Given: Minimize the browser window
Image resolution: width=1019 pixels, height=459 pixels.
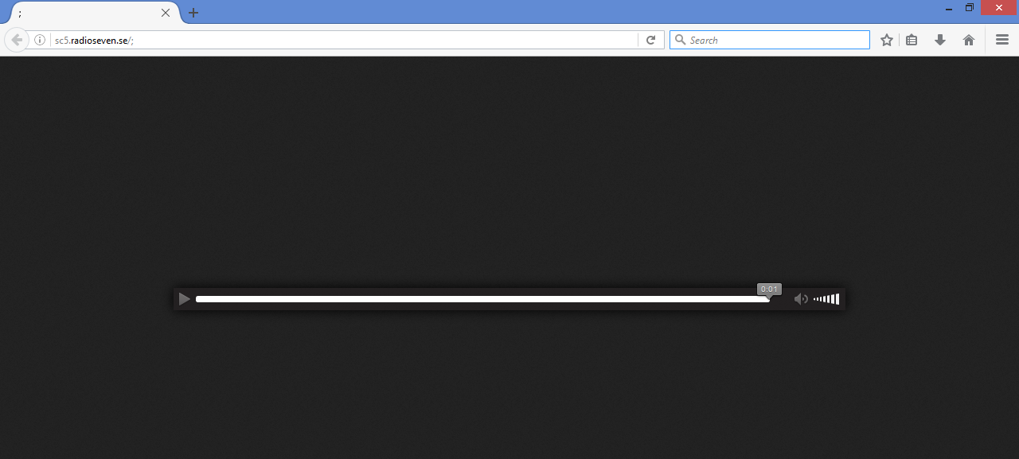Looking at the screenshot, I should pos(949,8).
